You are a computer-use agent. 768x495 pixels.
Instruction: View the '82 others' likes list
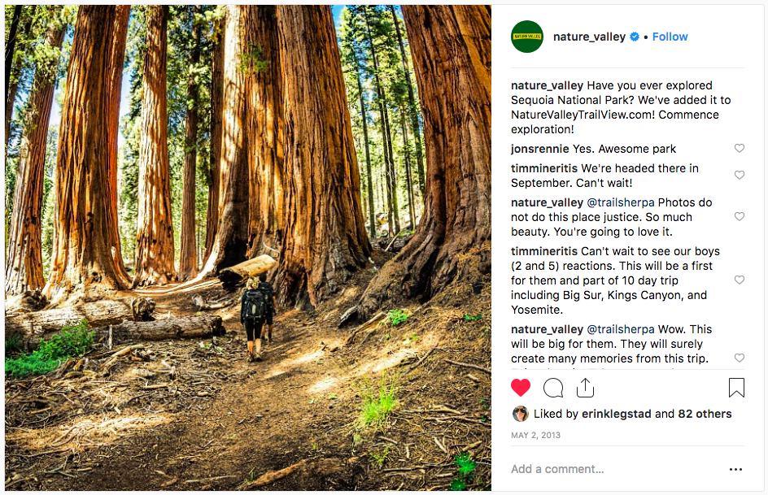(x=705, y=414)
